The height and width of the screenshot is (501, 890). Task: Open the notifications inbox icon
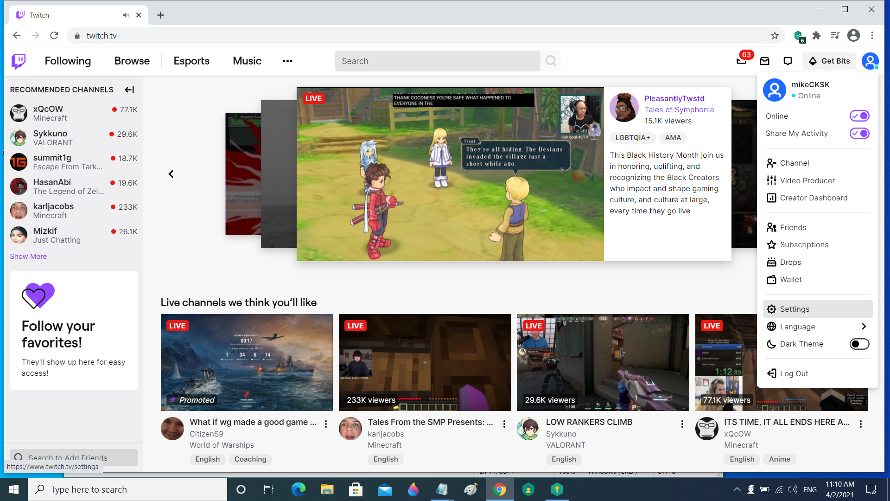click(764, 61)
